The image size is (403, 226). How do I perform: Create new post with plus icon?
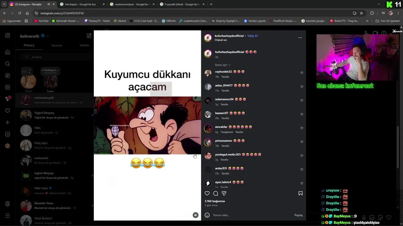click(8, 122)
